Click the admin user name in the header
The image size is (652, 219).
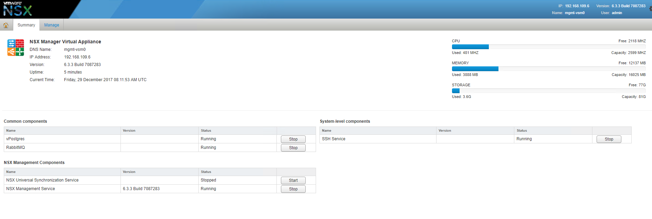coord(617,13)
